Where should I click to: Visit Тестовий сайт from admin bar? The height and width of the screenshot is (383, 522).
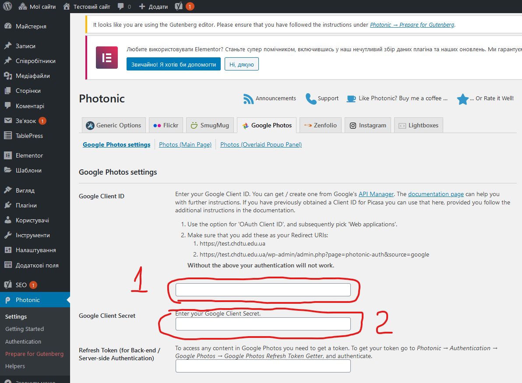pyautogui.click(x=92, y=7)
